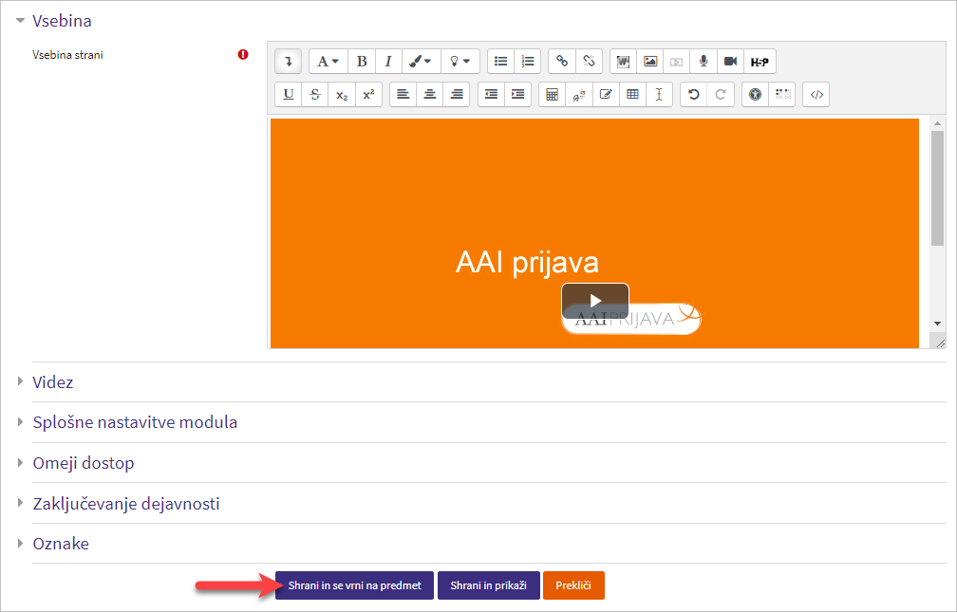The height and width of the screenshot is (612, 957).
Task: Open the accessibility checker icon
Action: point(756,94)
